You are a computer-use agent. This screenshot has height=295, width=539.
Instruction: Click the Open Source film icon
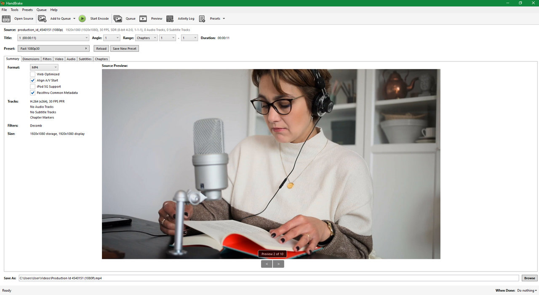6,18
